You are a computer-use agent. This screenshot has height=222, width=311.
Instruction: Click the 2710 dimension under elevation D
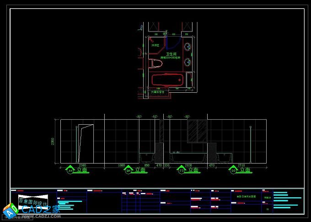pos(241,165)
